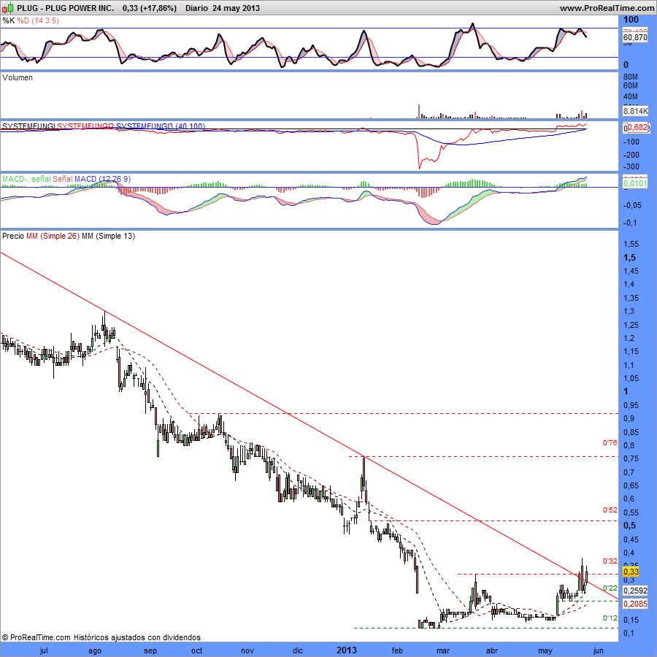657x657 pixels.
Task: Click the sep marker on time axis
Action: [x=150, y=650]
